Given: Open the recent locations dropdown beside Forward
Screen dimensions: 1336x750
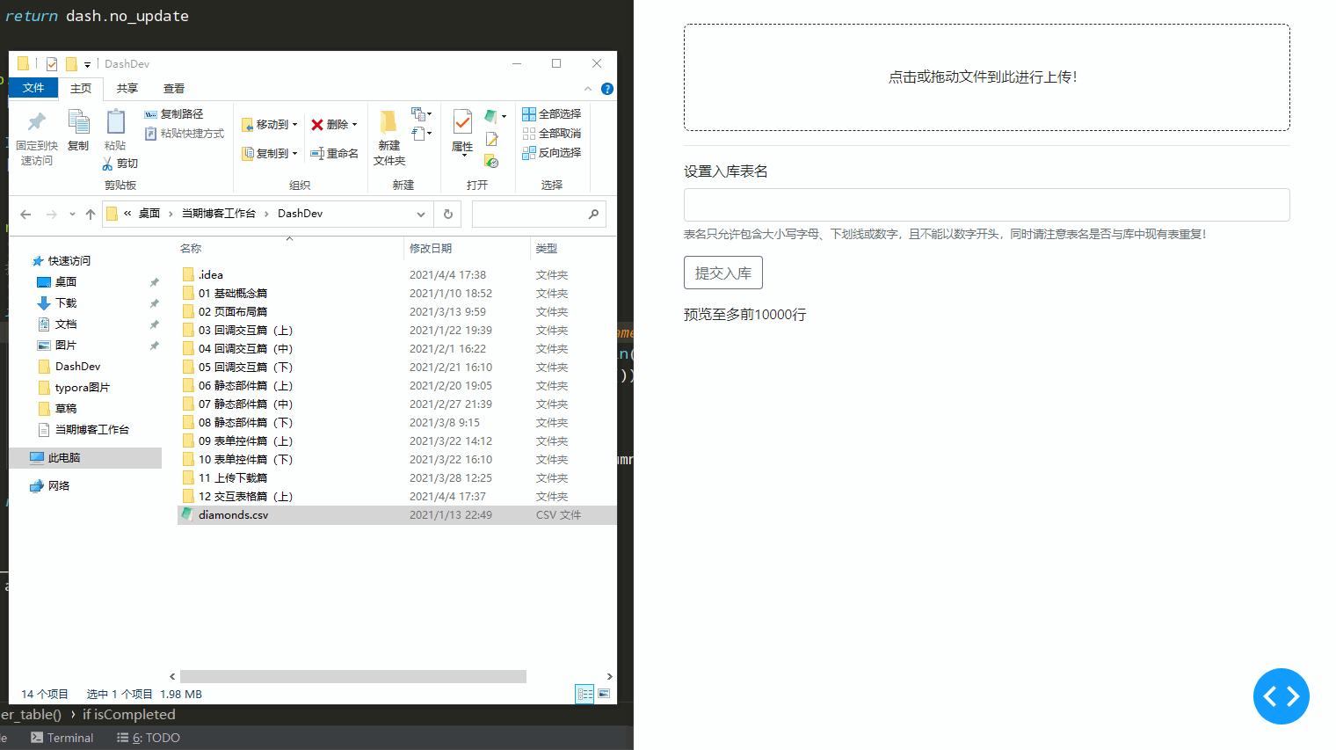Looking at the screenshot, I should [x=71, y=215].
